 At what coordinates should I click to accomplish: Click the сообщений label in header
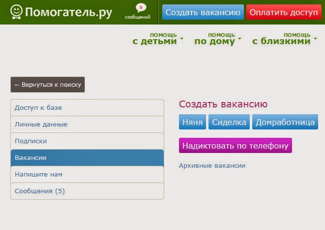coord(138,17)
